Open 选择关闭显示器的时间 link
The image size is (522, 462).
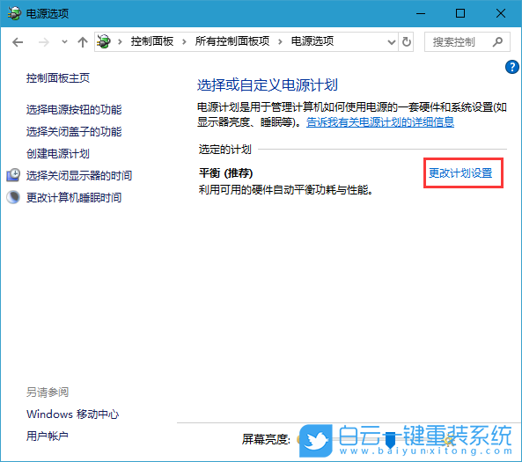point(79,175)
